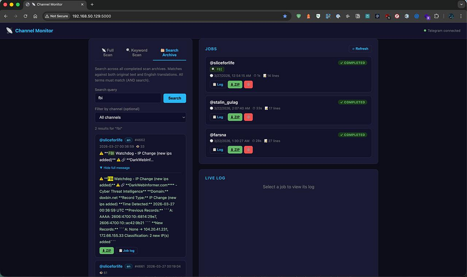The height and width of the screenshot is (277, 467).
Task: Click the "2 results for" count text
Action: click(109, 128)
